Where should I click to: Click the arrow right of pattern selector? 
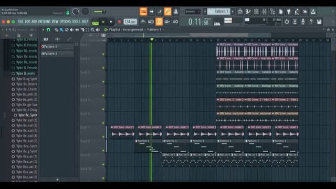point(233,12)
